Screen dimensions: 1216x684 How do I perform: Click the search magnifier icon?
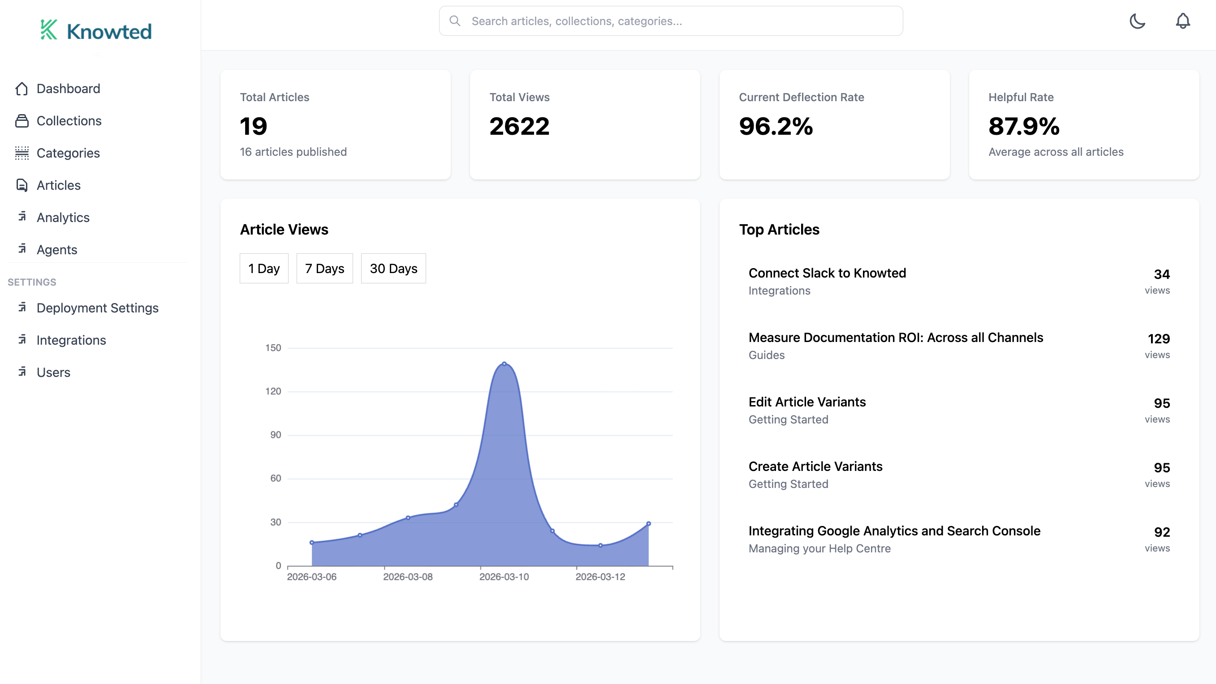pos(455,21)
